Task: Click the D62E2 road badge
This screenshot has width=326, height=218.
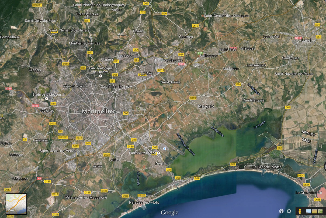Action: (x=142, y=195)
